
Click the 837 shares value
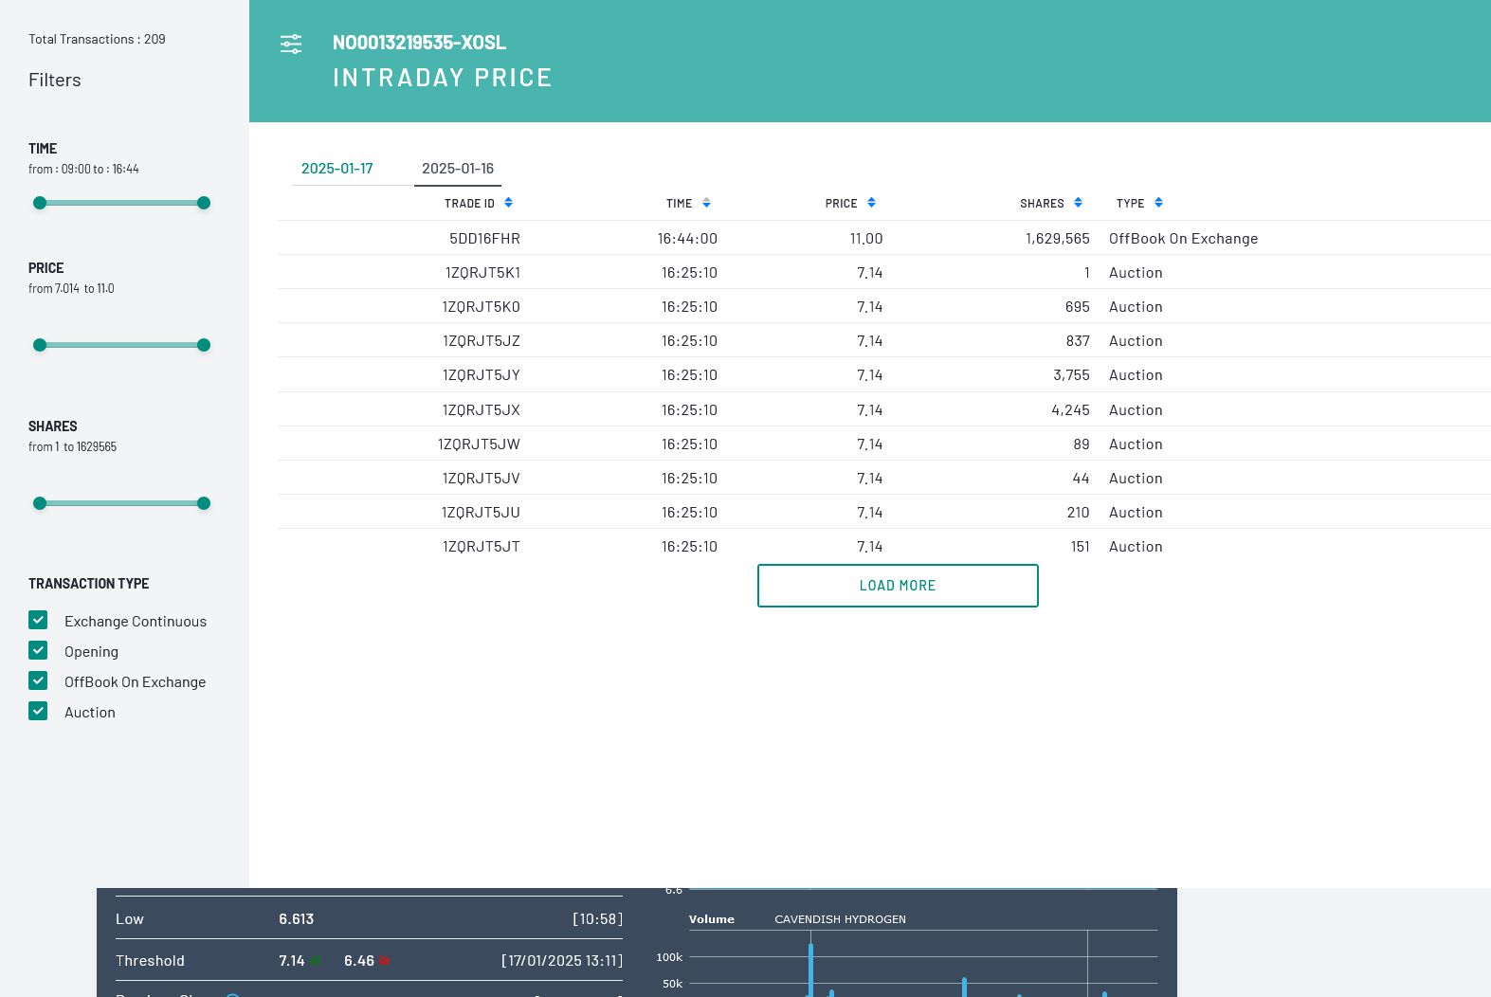click(1078, 341)
